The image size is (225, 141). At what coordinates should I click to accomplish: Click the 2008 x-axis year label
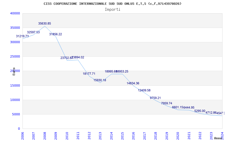(x=45, y=136)
